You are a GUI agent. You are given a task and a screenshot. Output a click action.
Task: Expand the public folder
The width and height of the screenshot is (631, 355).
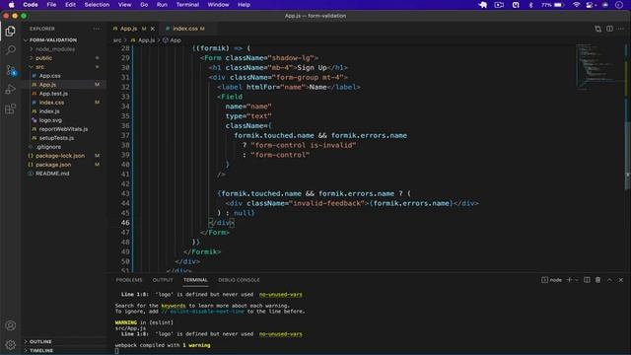[x=43, y=58]
